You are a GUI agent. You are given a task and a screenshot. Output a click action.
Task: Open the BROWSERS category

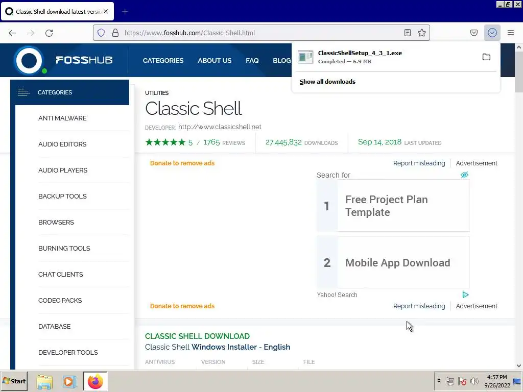(x=56, y=222)
